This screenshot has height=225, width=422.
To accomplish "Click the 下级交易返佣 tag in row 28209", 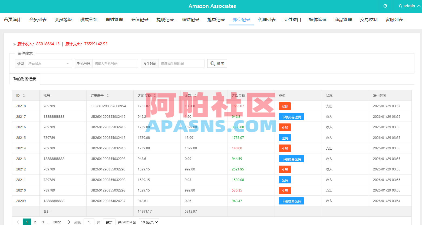I will [x=291, y=201].
